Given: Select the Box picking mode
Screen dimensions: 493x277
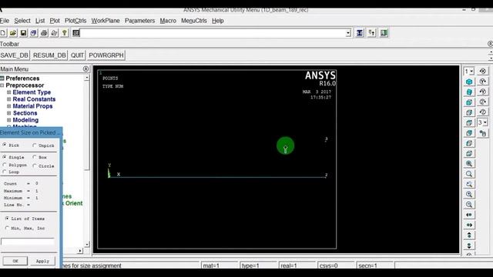Looking at the screenshot, I should coord(34,157).
